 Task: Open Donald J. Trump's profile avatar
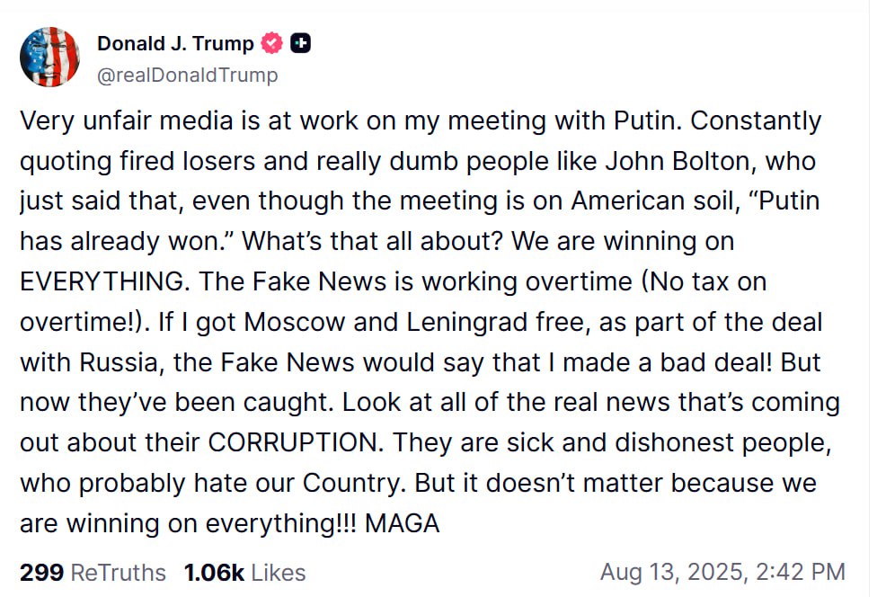[49, 57]
